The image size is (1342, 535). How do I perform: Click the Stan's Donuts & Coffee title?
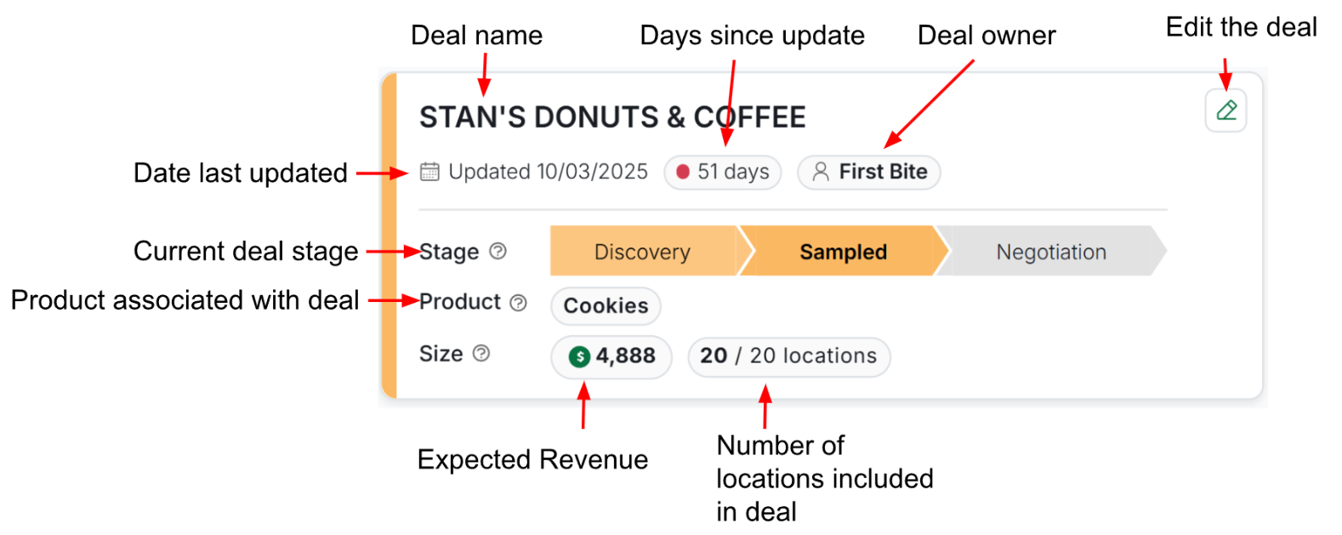tap(612, 117)
